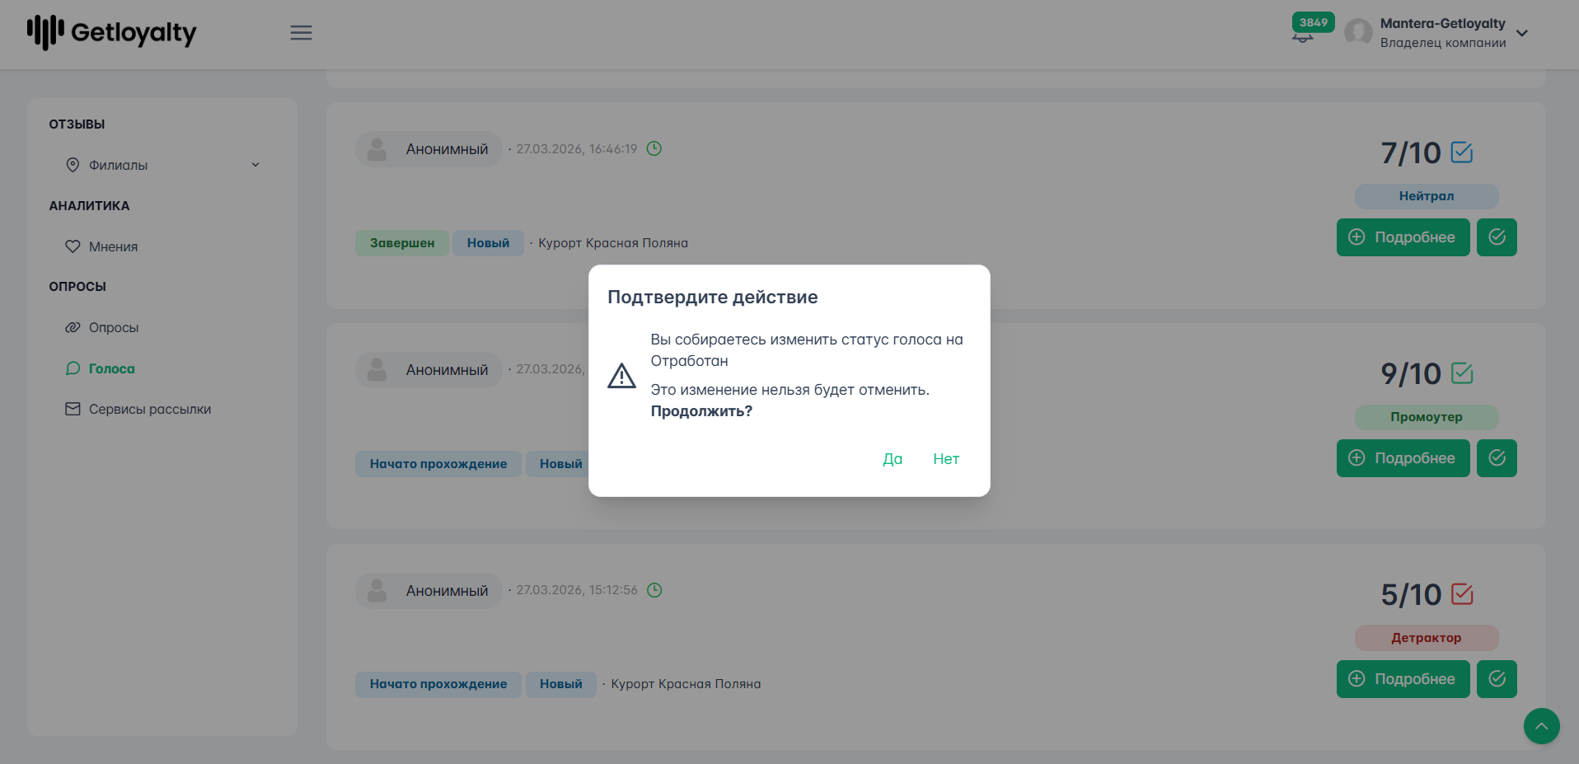The height and width of the screenshot is (764, 1579).
Task: Expand the Филиалы sidebar section
Action: (x=162, y=165)
